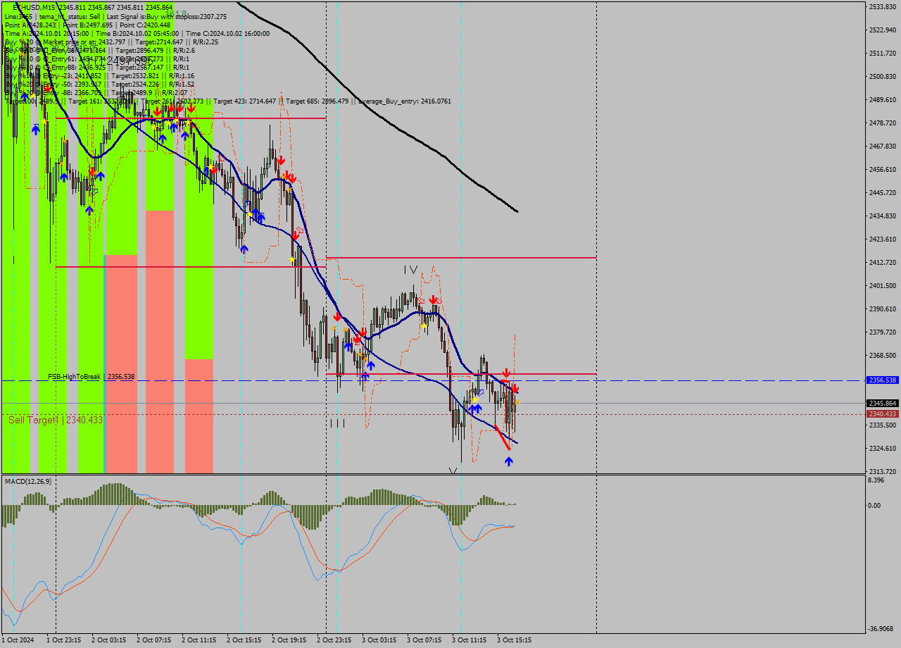The image size is (901, 648).
Task: Click the '3 Oct 15:15' time axis label
Action: pos(515,640)
